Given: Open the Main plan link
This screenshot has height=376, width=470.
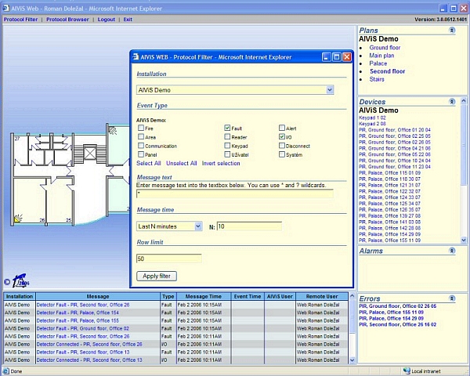Looking at the screenshot, I should [x=381, y=56].
